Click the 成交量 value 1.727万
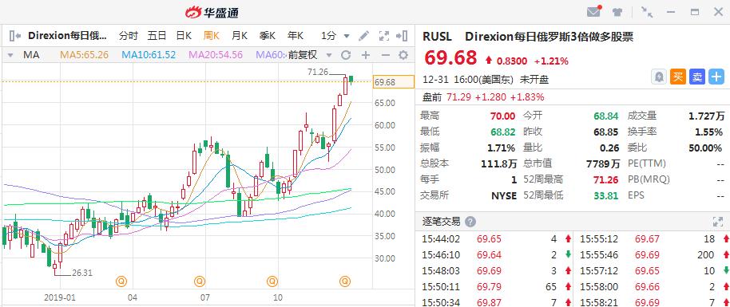The width and height of the screenshot is (730, 307). click(x=707, y=116)
